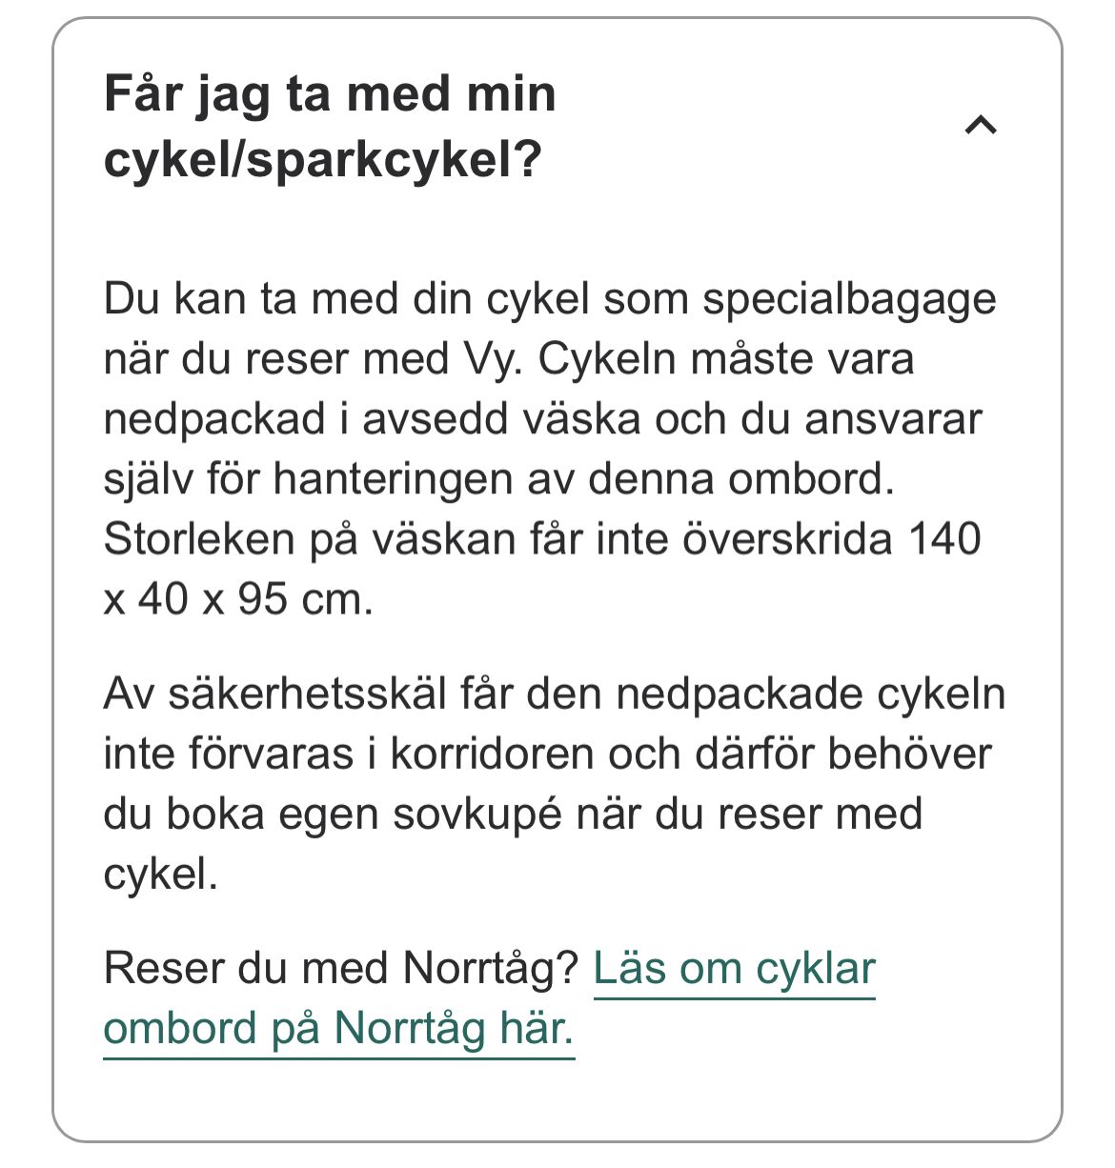Click the word 'Storleken' in first paragraph
Viewport: 1115px width, 1168px height.
199,538
